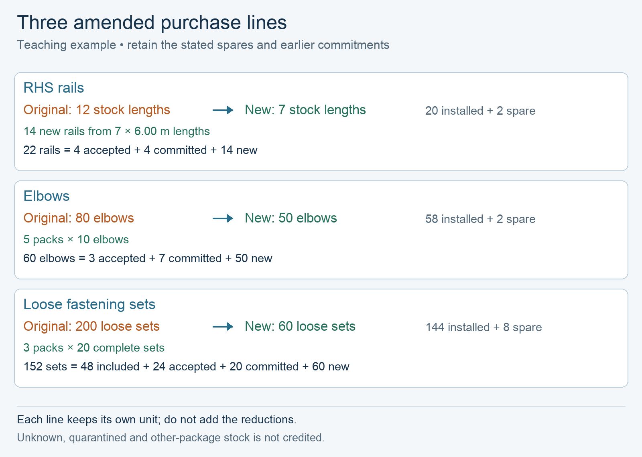This screenshot has height=457, width=642.
Task: Click the "RHS rails" card heading
Action: pyautogui.click(x=54, y=88)
